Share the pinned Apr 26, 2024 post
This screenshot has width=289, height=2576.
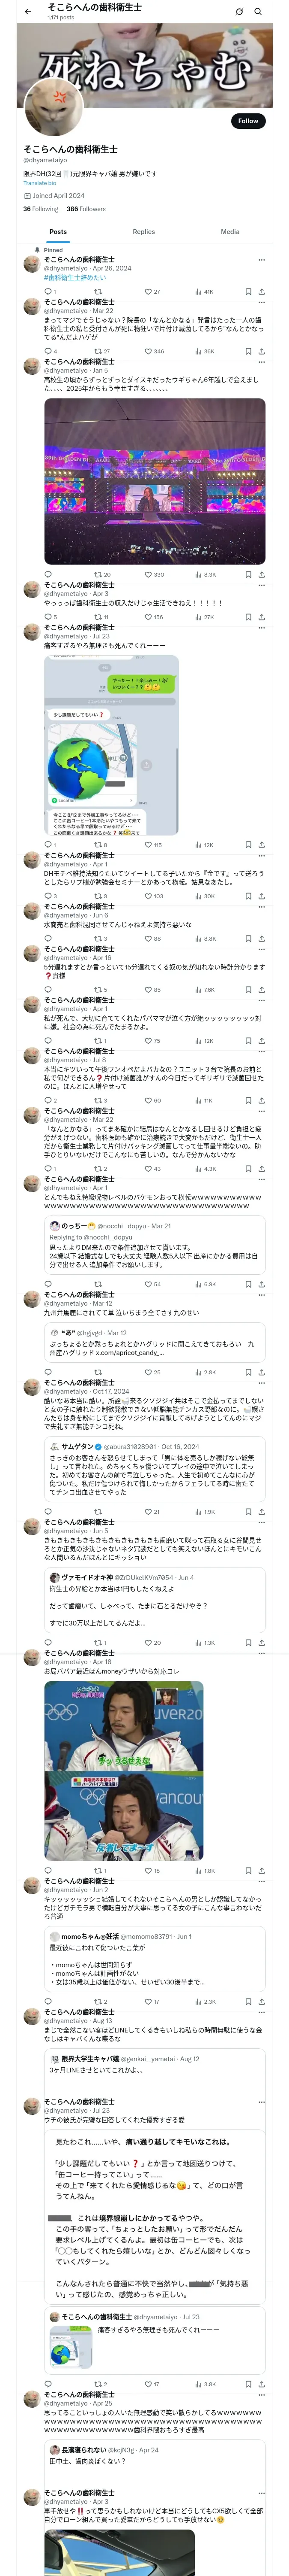[261, 292]
